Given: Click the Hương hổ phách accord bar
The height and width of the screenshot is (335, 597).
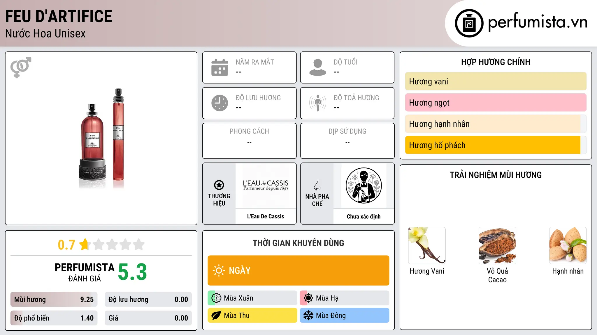Looking at the screenshot, I should [496, 145].
